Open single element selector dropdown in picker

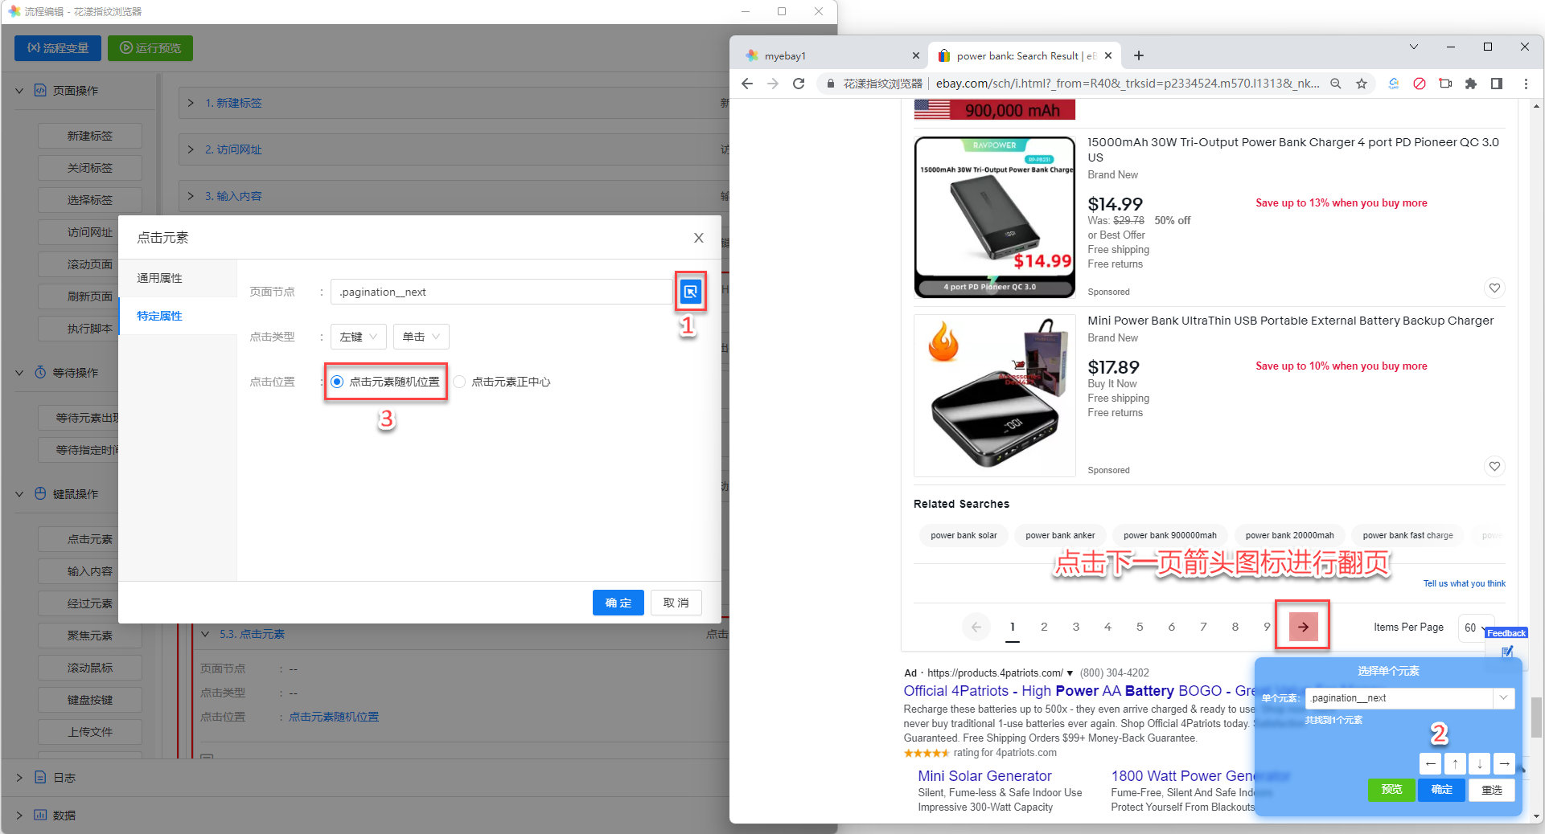(x=1503, y=698)
